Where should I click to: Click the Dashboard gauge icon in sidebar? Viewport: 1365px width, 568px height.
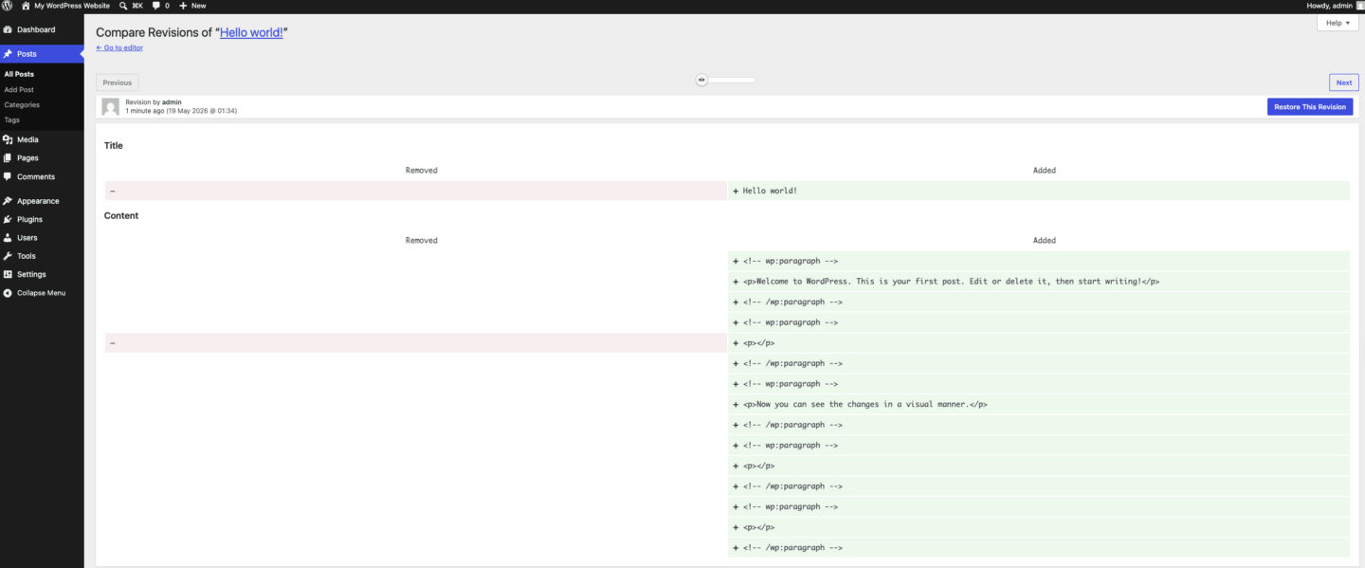tap(8, 30)
